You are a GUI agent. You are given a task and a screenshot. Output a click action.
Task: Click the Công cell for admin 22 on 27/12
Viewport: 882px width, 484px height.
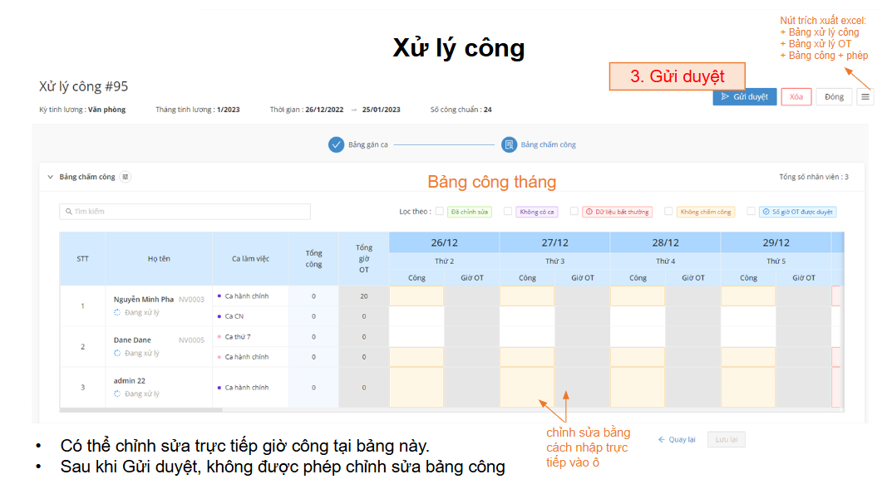tap(527, 388)
